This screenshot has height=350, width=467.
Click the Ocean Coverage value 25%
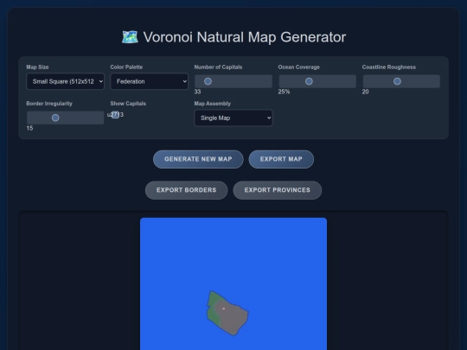point(284,92)
